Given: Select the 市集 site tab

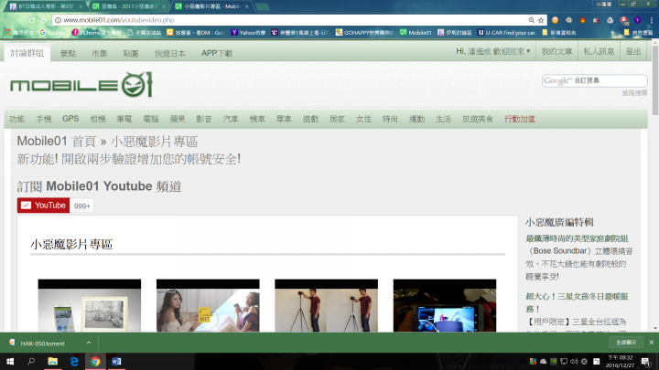Looking at the screenshot, I should [x=100, y=53].
